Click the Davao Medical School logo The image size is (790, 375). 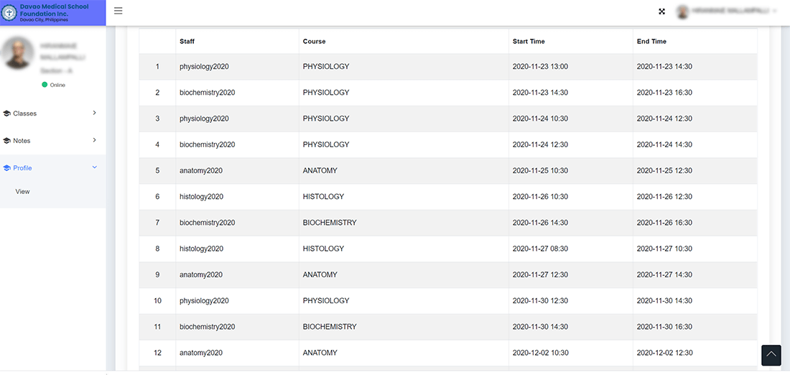click(x=9, y=13)
